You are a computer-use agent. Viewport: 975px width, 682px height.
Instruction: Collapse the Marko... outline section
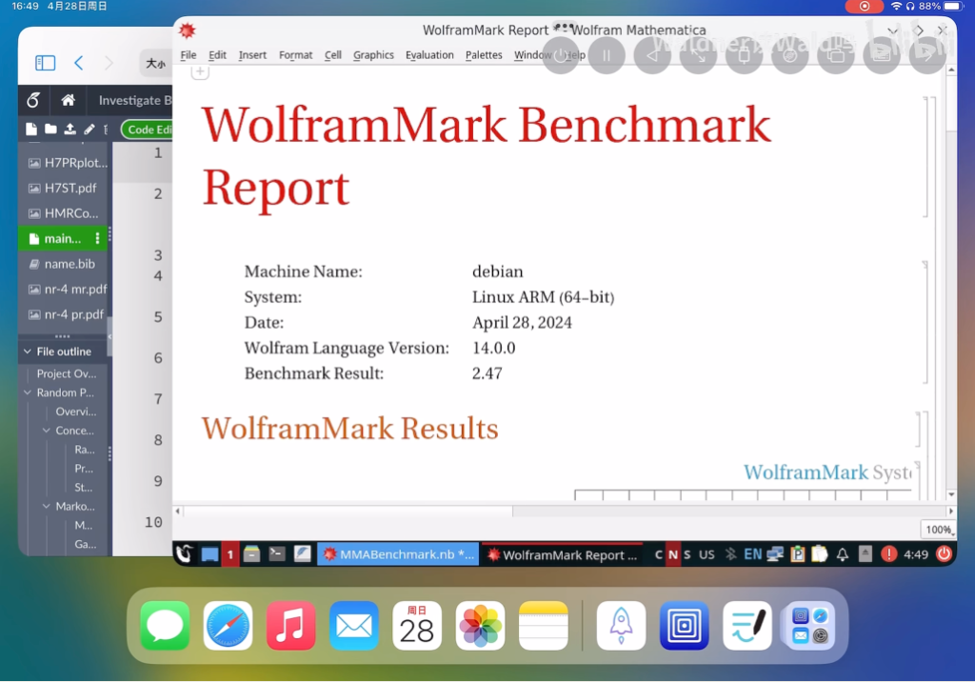(x=47, y=506)
